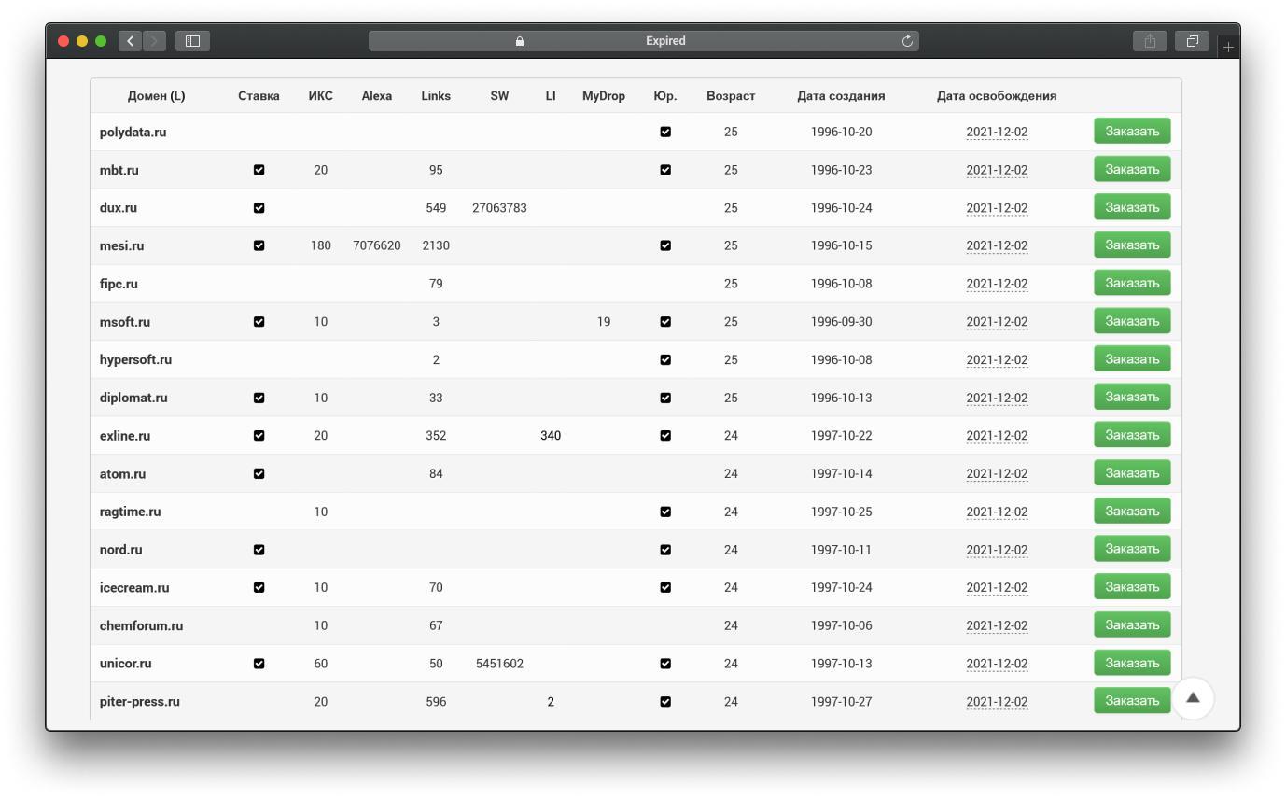Viewport: 1286px width, 799px height.
Task: Toggle Ставка checkbox for nord.ru
Action: 259,550
